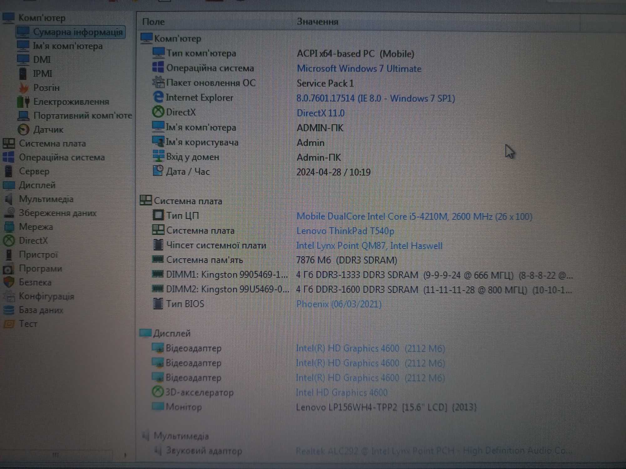Click the DMI icon in sidebar
This screenshot has width=626, height=469.
23,59
